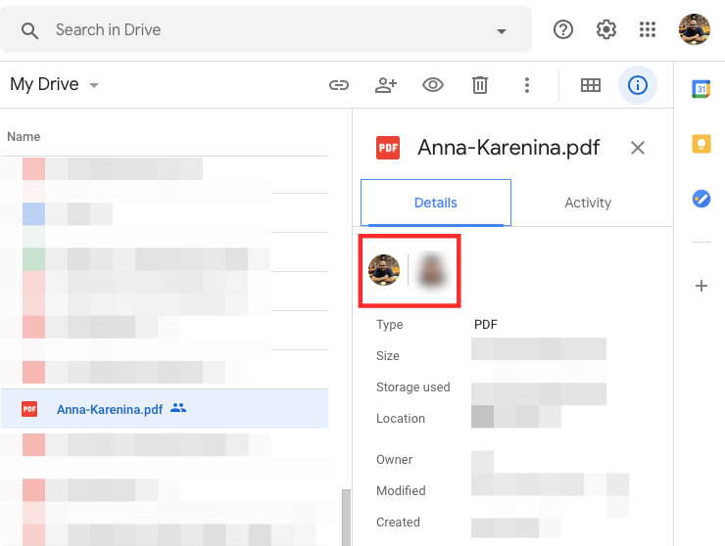Viewport: 725px width, 546px height.
Task: Click the PDF type value
Action: [x=486, y=324]
